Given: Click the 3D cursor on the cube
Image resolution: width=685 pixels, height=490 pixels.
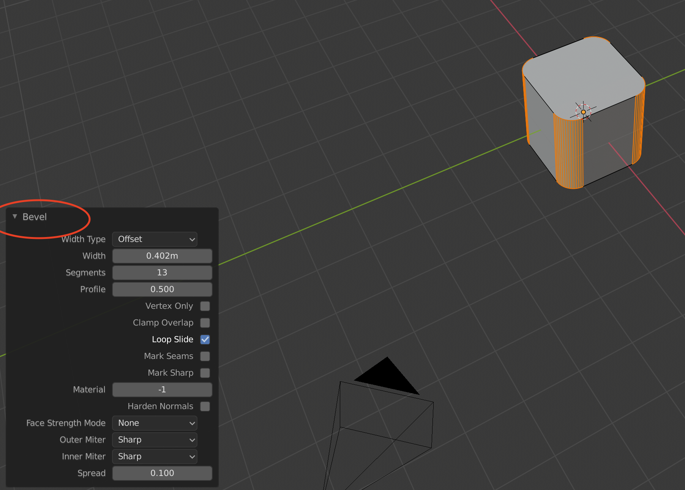Looking at the screenshot, I should coord(583,112).
